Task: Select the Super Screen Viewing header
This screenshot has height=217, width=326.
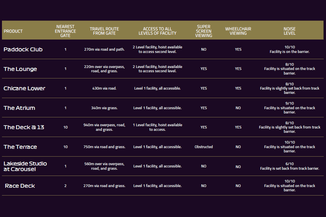Action: click(x=204, y=31)
